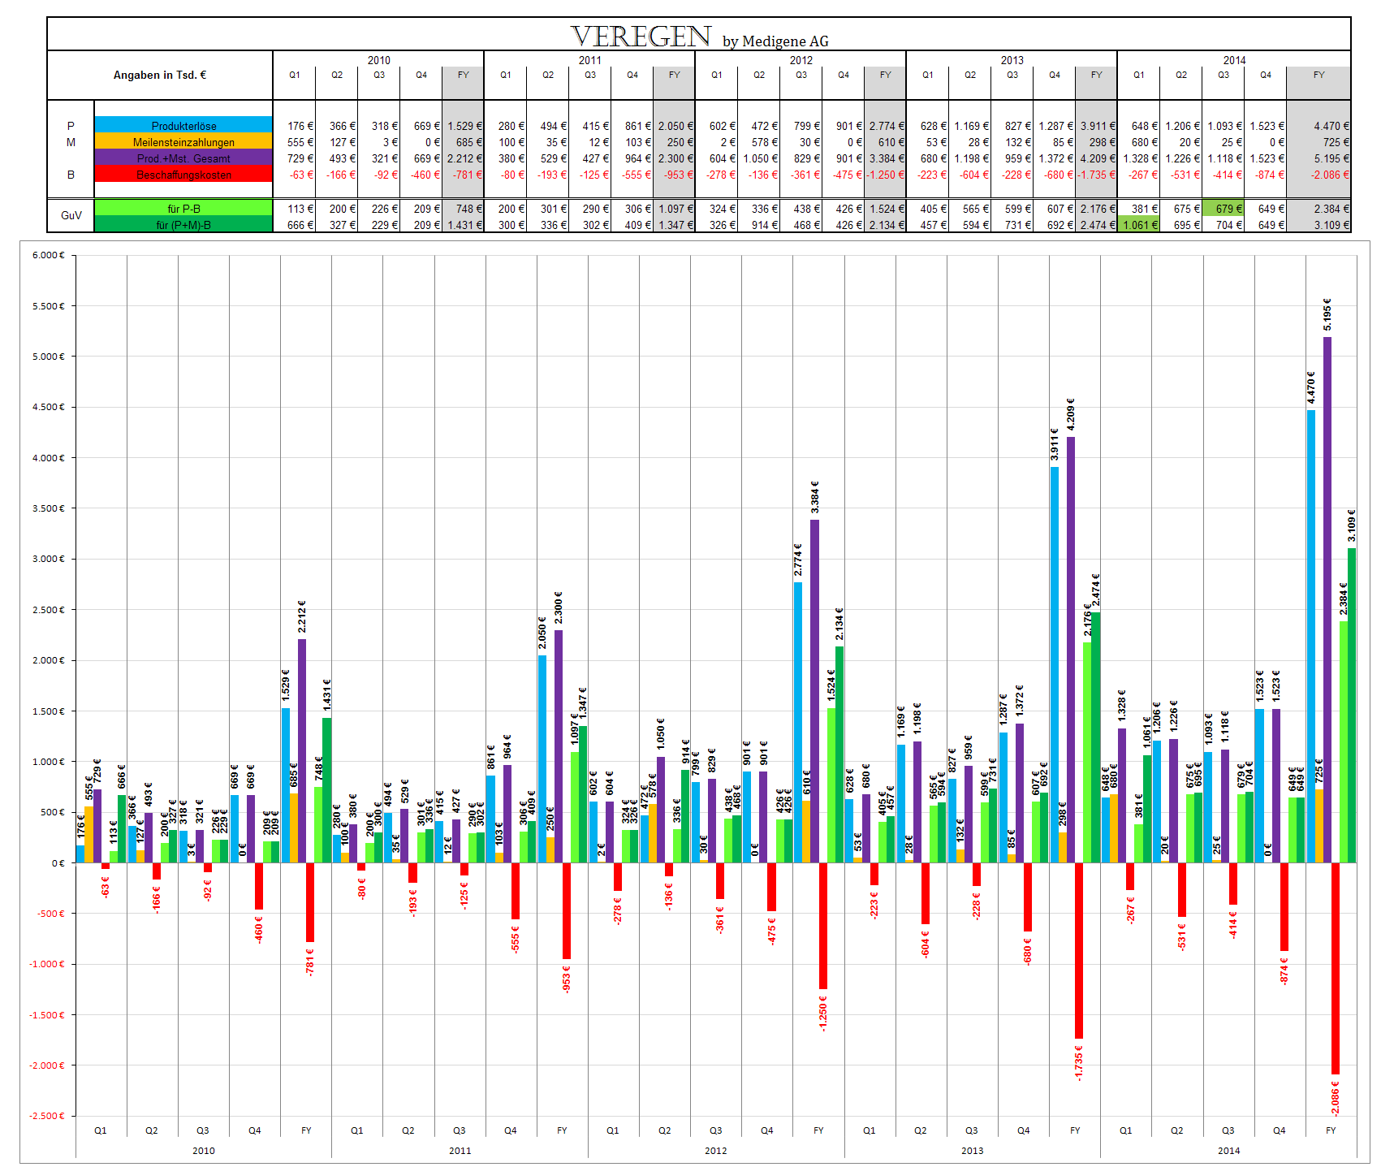The image size is (1394, 1167).
Task: Click the FY label under 2014 on chart axis
Action: [1331, 1130]
